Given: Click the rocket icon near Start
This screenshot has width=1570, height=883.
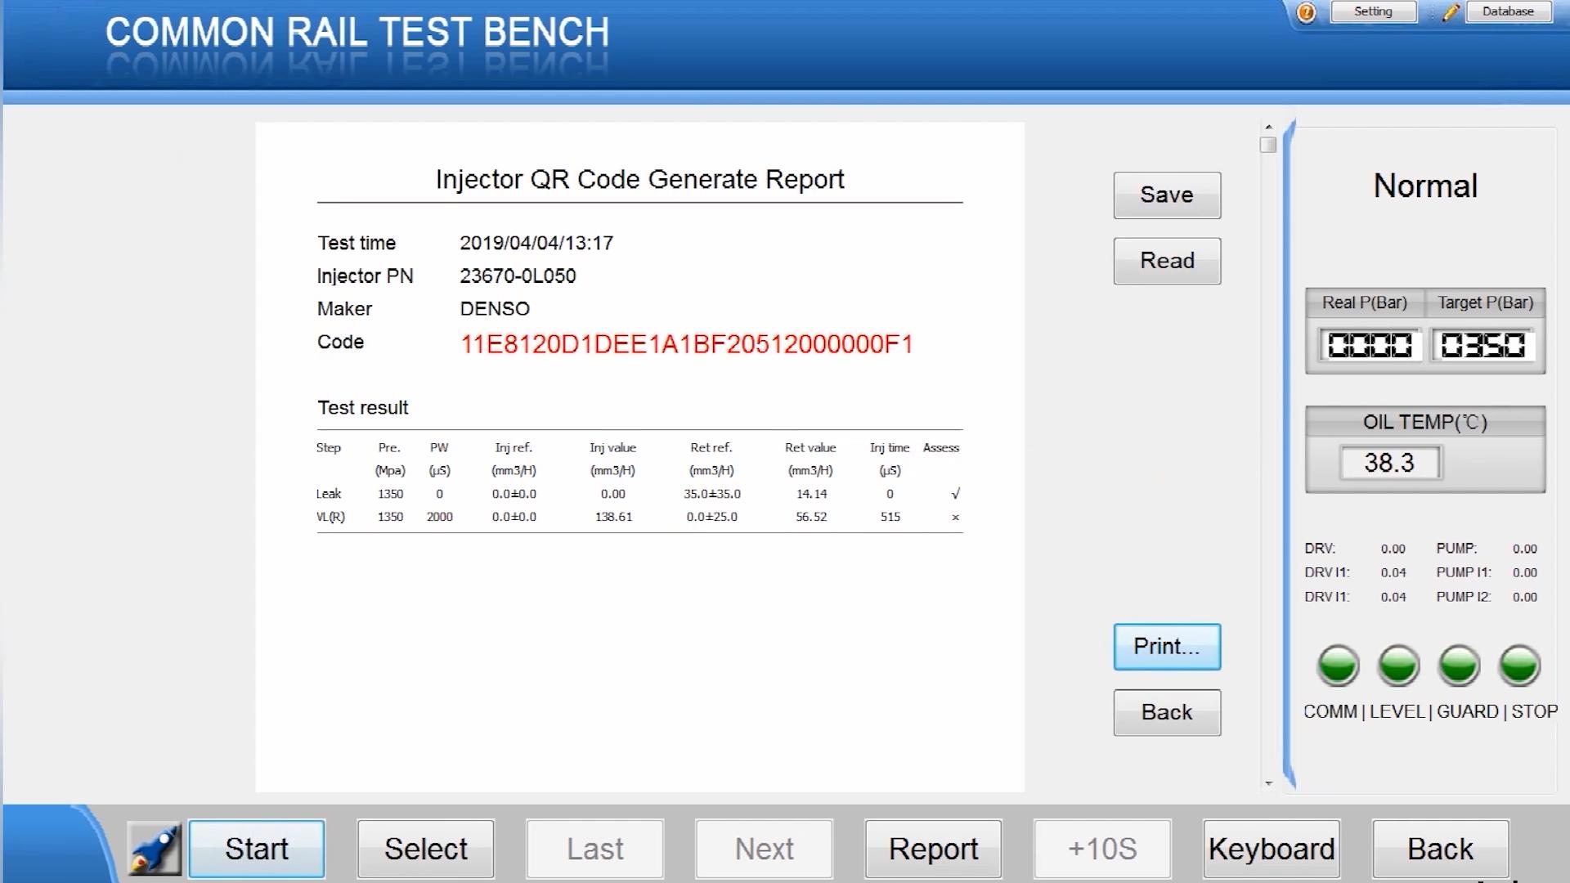Looking at the screenshot, I should point(155,849).
